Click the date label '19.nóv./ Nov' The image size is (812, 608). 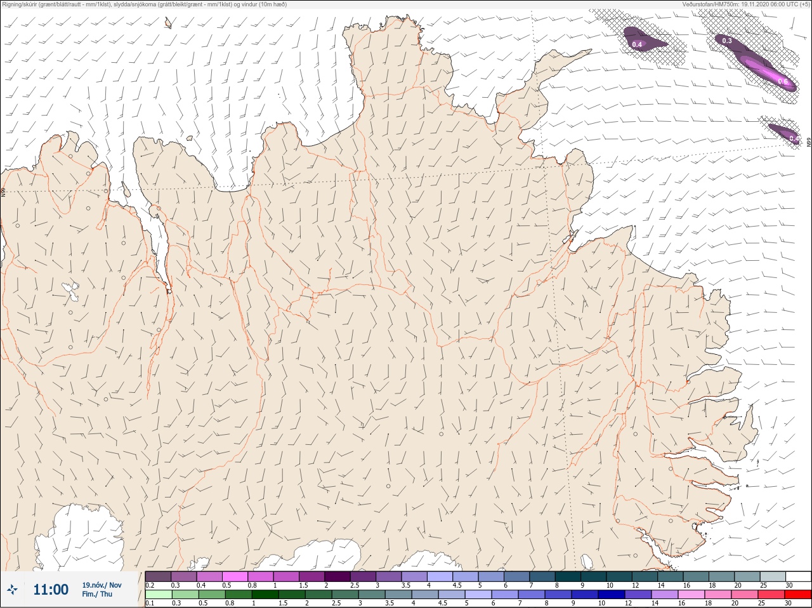click(x=101, y=585)
